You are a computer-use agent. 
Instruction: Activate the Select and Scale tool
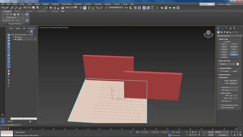pyautogui.click(x=59, y=8)
